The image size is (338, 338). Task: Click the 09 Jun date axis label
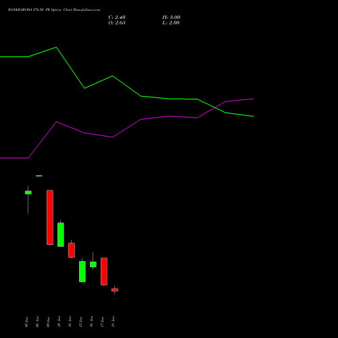point(48,322)
